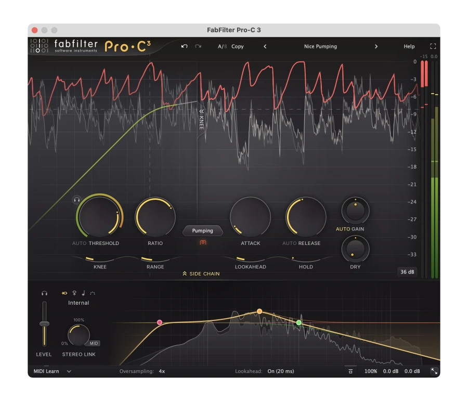Select the dotted arc side chain mode icon
468x401 pixels.
point(93,293)
